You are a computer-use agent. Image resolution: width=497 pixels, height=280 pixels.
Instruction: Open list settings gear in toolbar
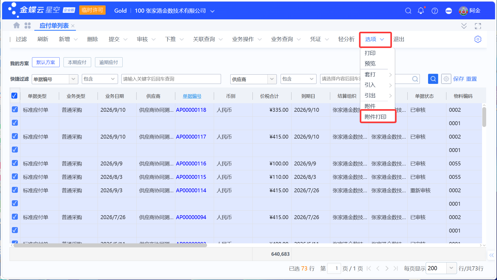tap(478, 39)
